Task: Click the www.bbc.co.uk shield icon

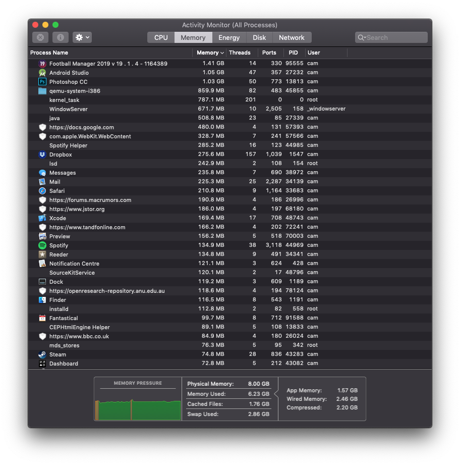Action: pos(42,336)
